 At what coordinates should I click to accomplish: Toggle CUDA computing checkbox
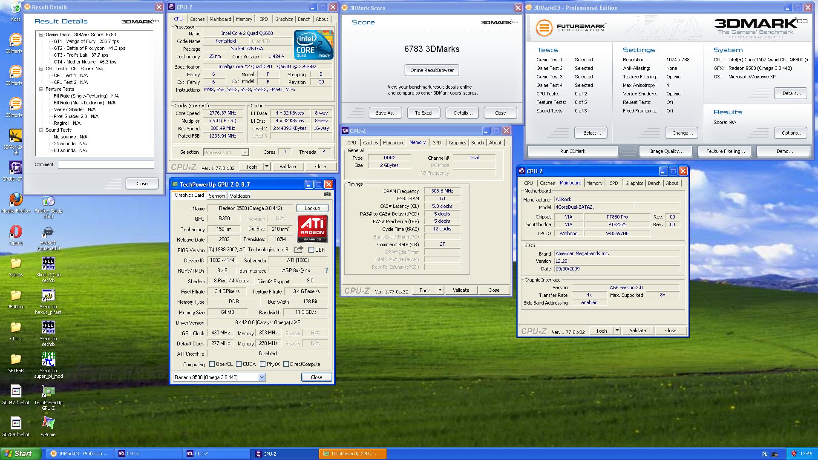[x=239, y=364]
